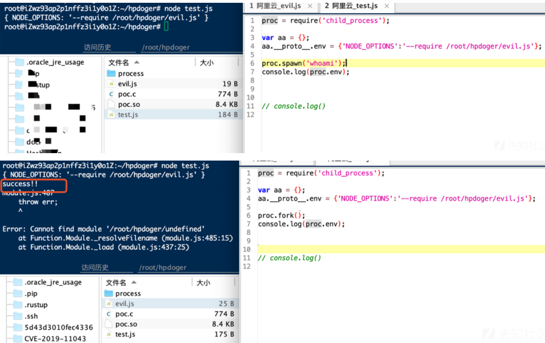Click the JS icon of test.js 184 B
This screenshot has width=545, height=343.
tap(111, 115)
